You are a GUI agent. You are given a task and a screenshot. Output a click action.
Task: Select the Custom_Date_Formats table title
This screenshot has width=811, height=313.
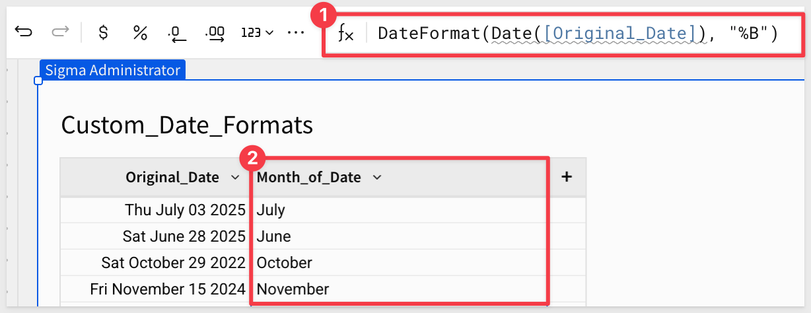tap(187, 125)
